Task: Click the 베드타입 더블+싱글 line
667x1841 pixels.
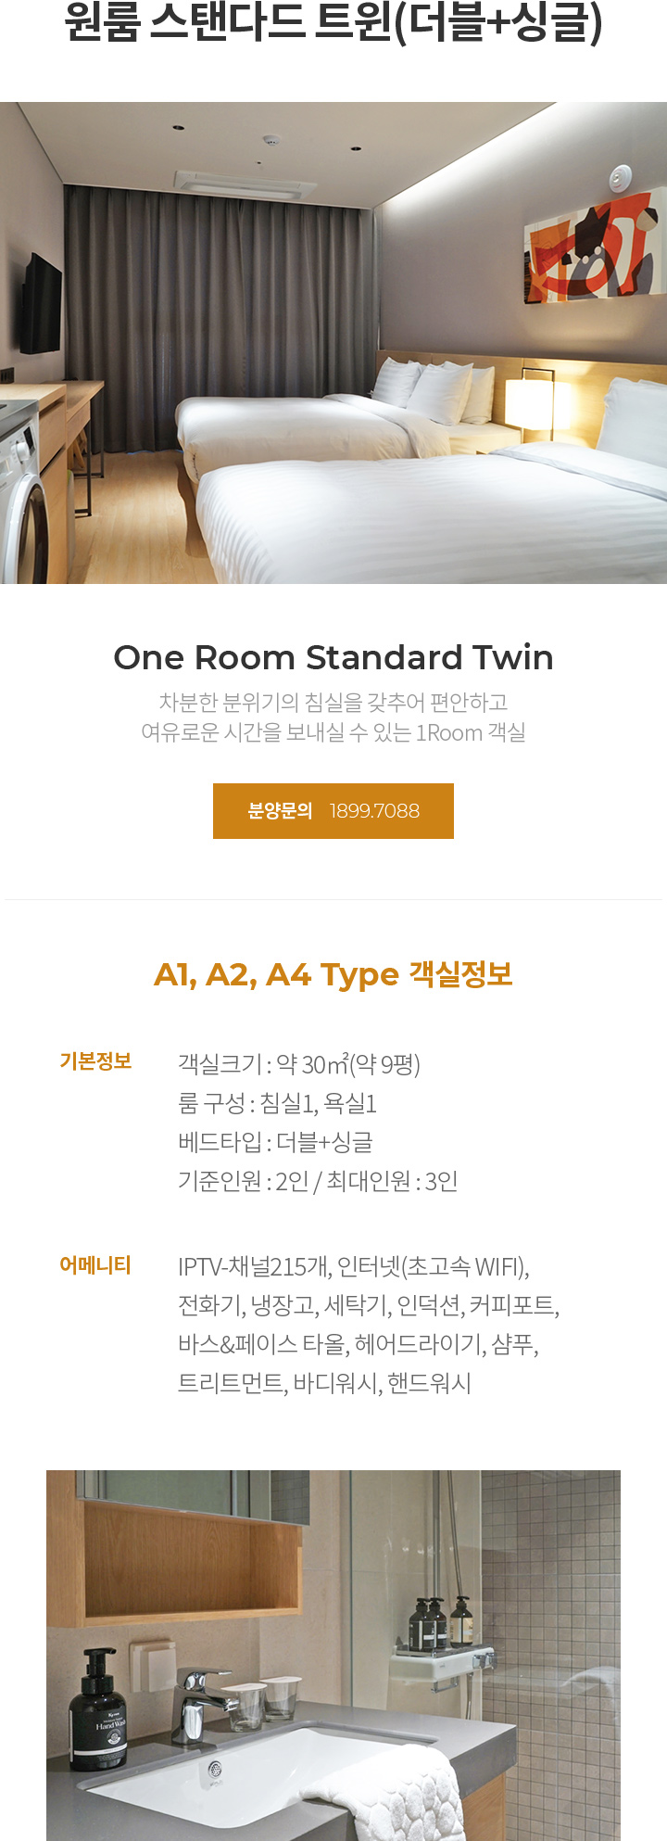Action: coord(275,1142)
